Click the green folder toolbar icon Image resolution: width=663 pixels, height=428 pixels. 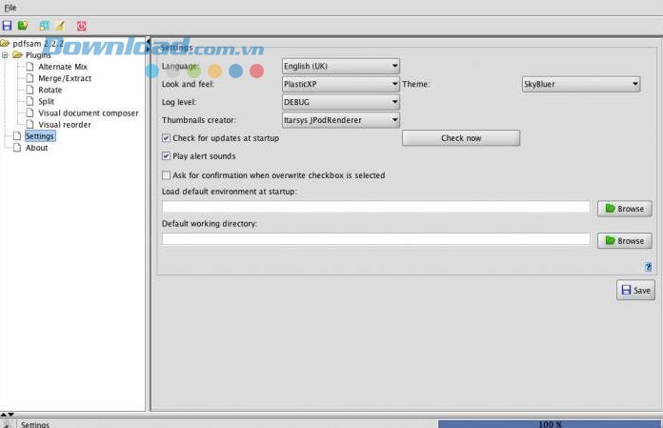(23, 25)
